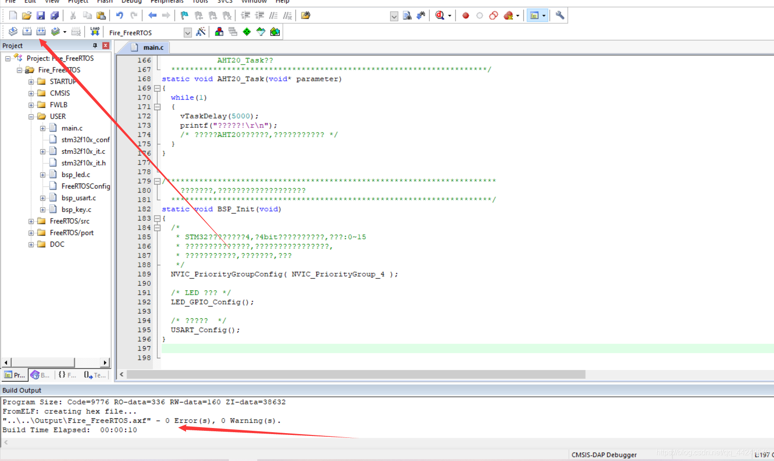The width and height of the screenshot is (774, 461).
Task: Open the Peripherals menu
Action: coord(167,1)
